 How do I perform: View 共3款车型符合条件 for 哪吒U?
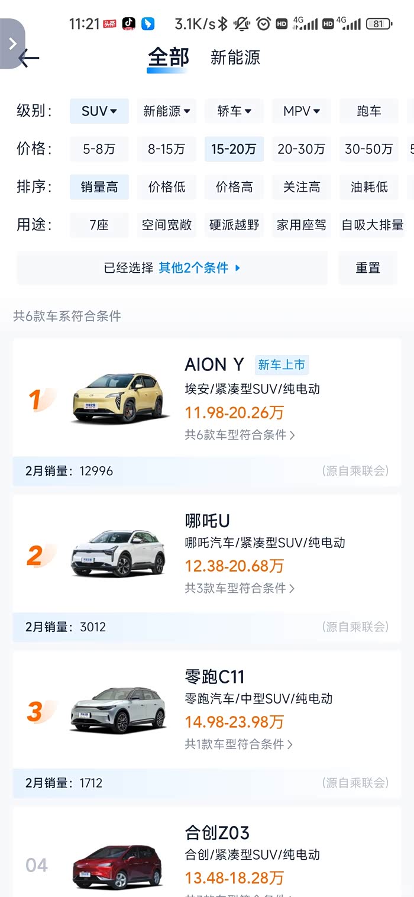point(240,588)
